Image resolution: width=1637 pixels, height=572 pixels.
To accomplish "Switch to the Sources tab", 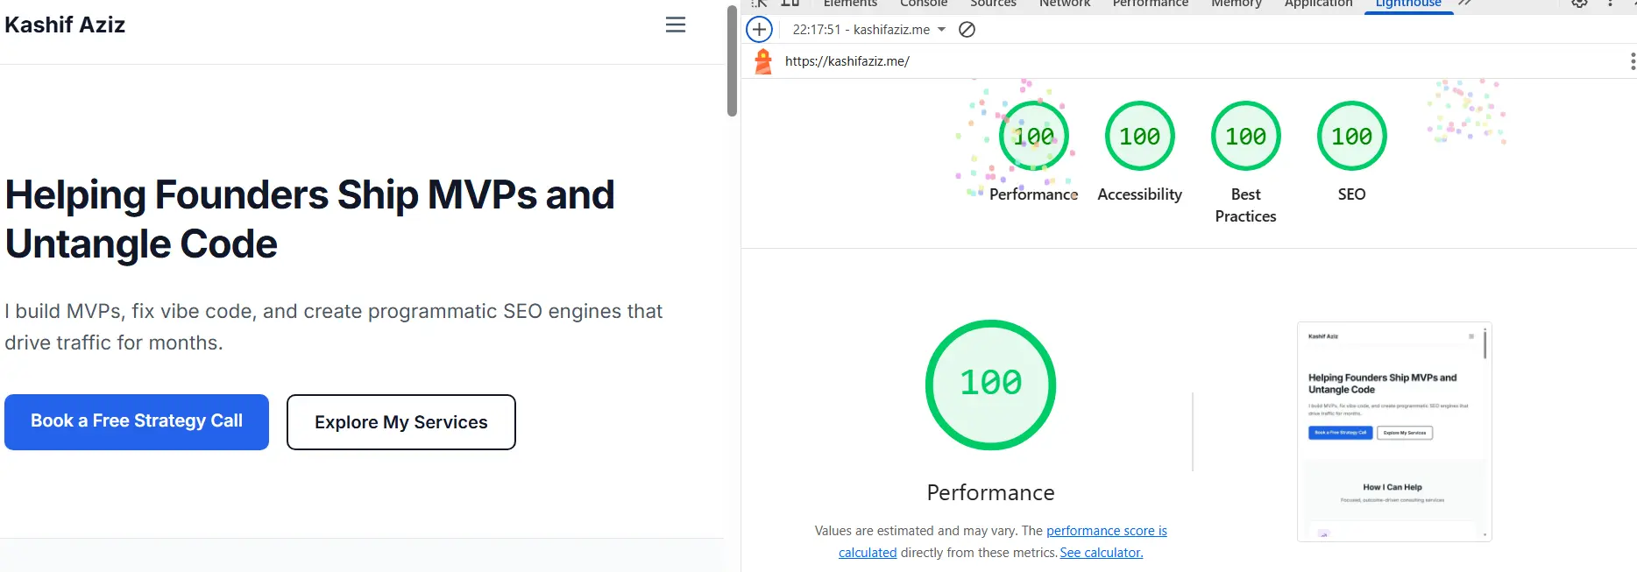I will click(993, 4).
